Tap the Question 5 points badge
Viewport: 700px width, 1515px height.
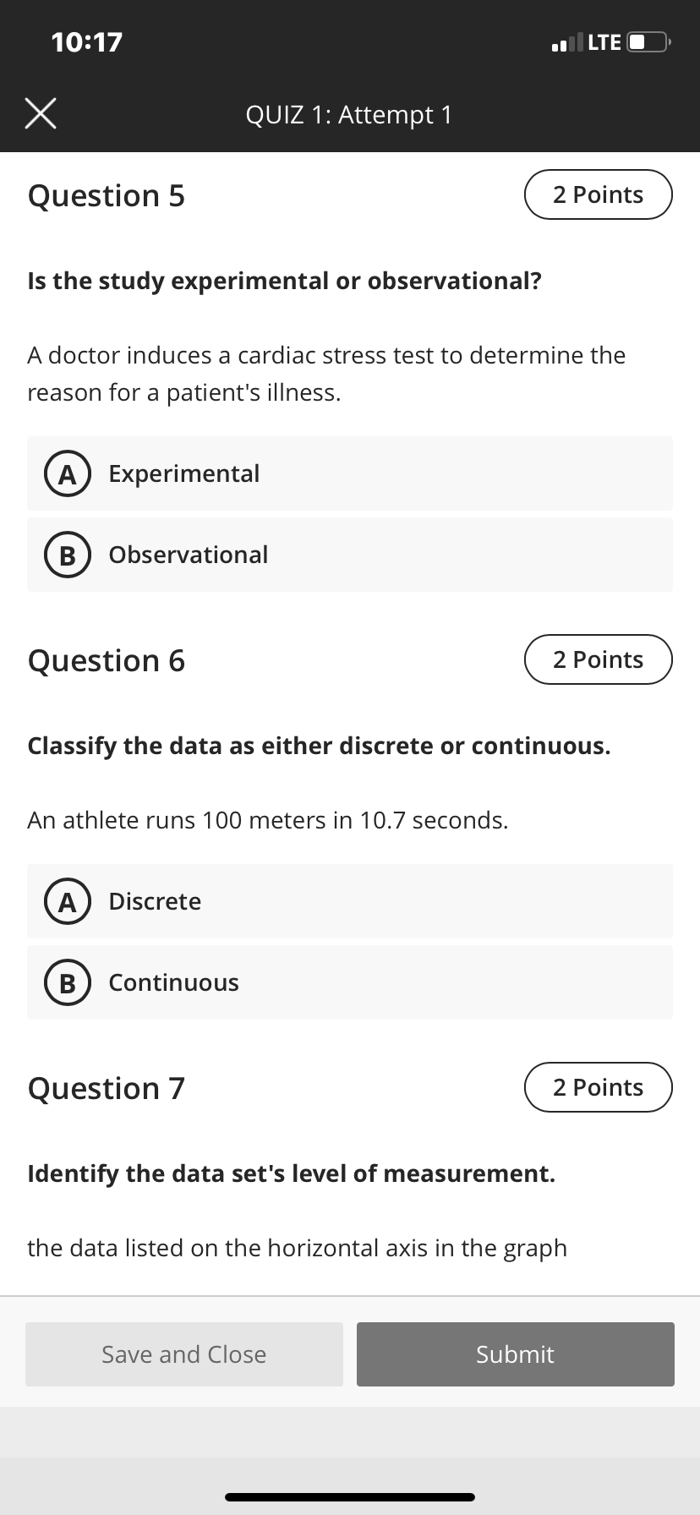coord(599,194)
